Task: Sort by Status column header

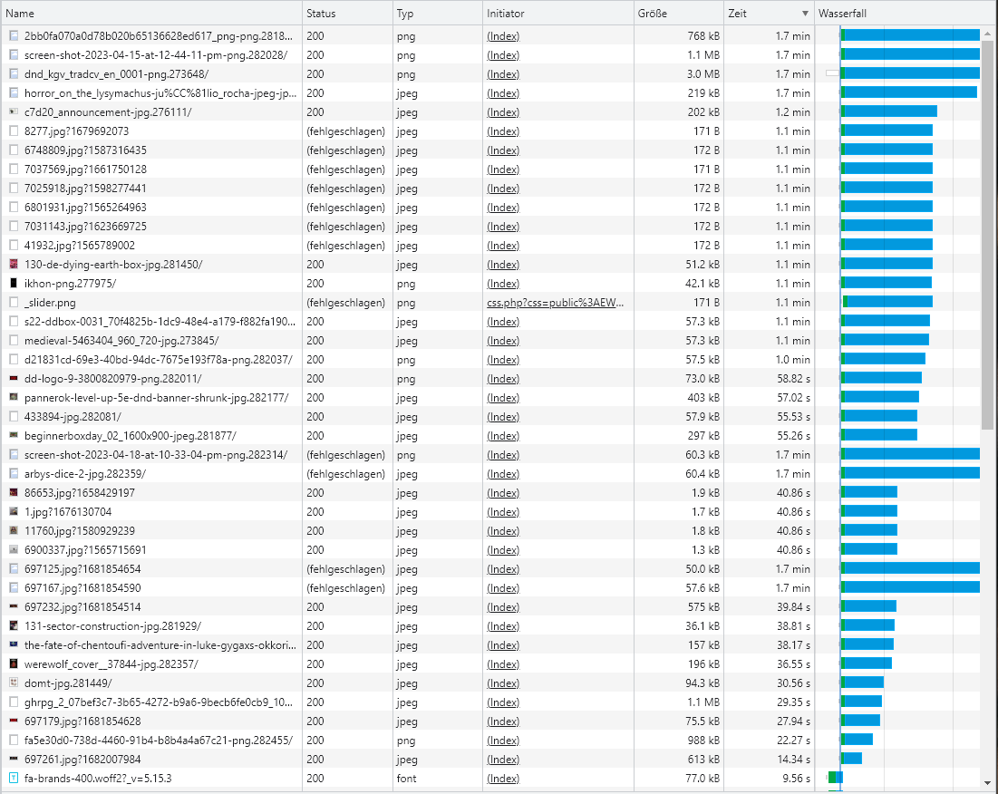Action: click(x=347, y=14)
